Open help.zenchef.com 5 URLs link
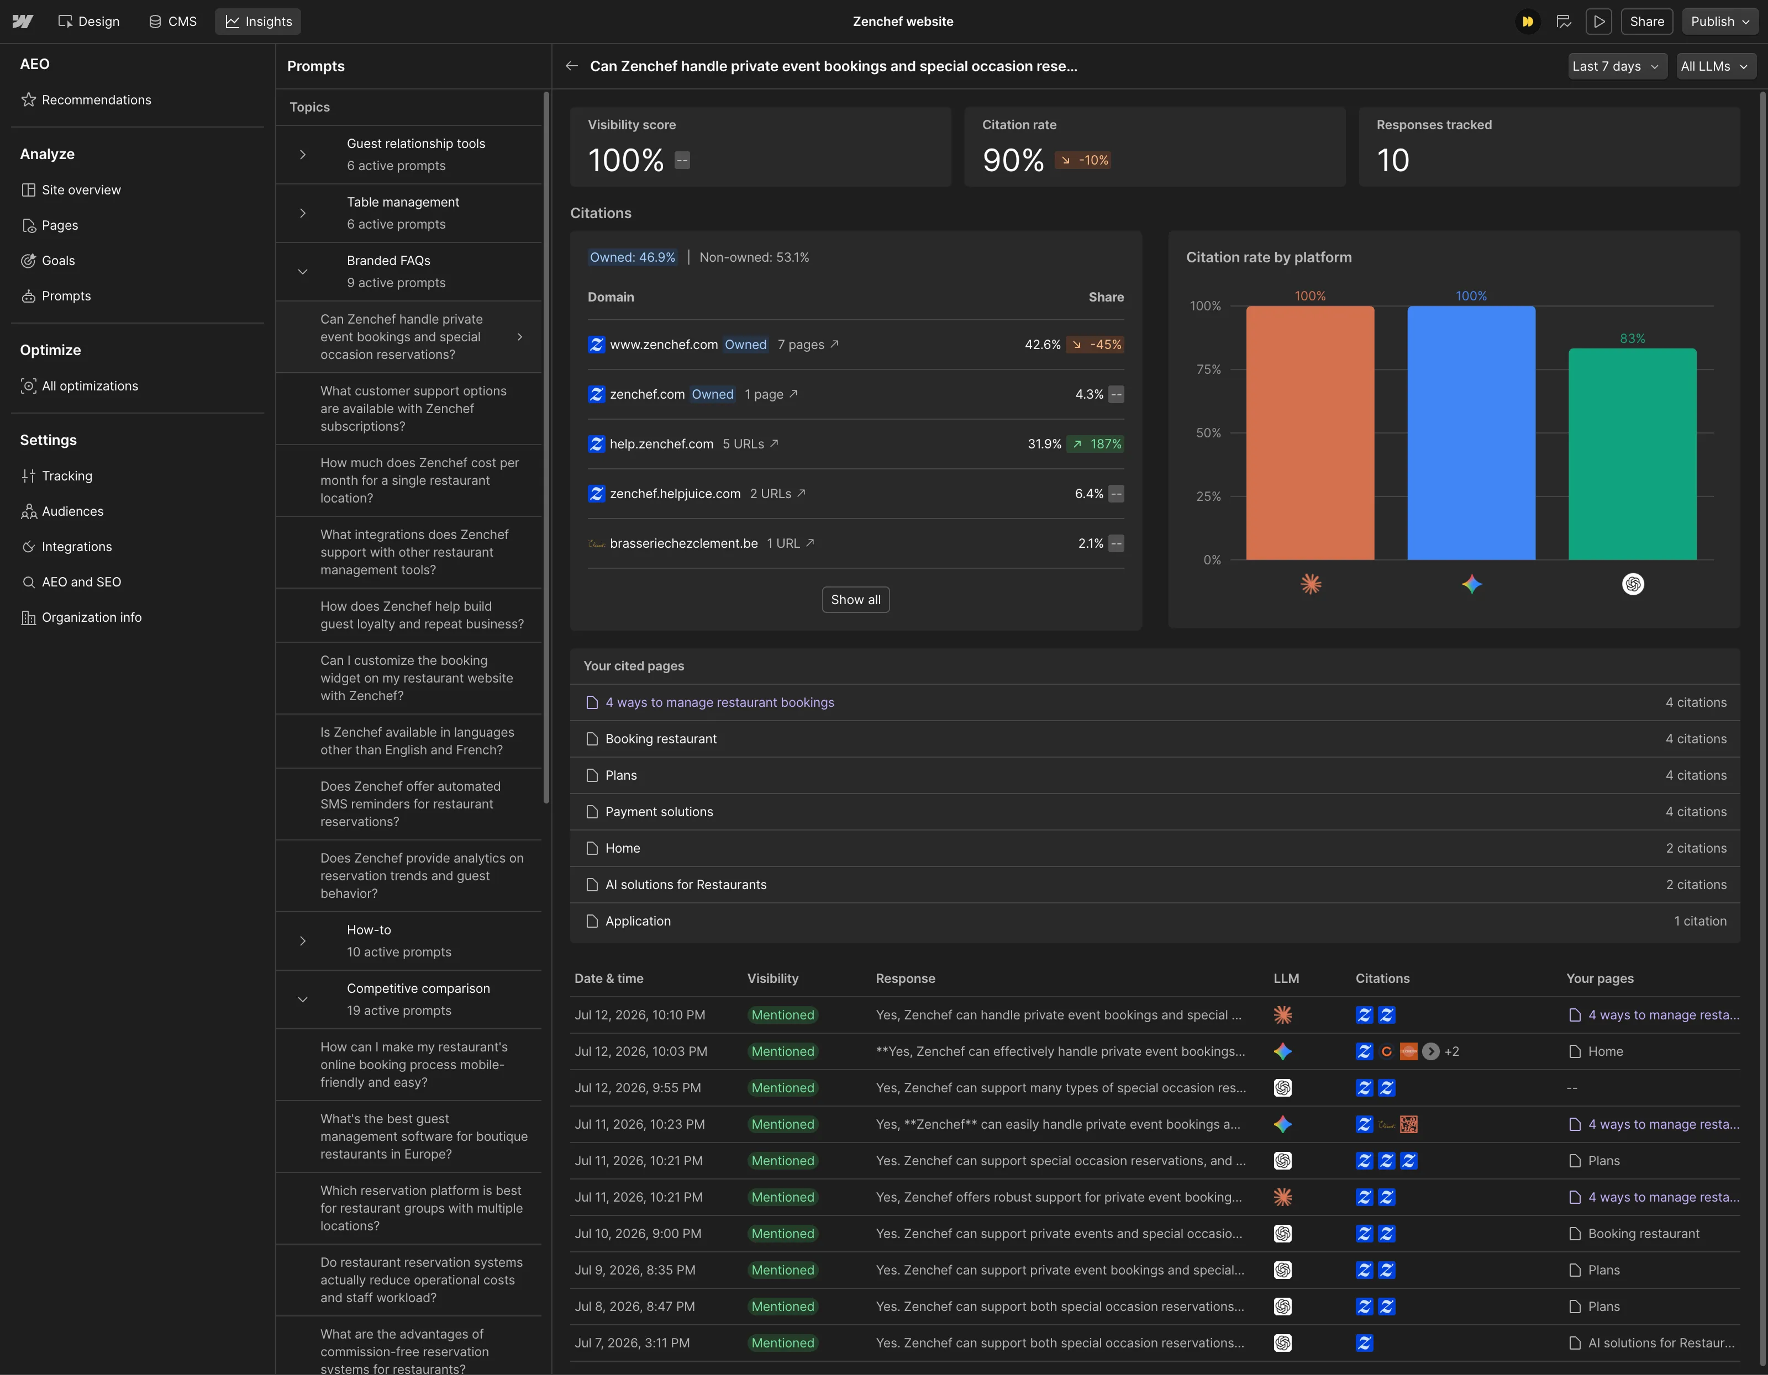This screenshot has width=1768, height=1375. (x=750, y=445)
